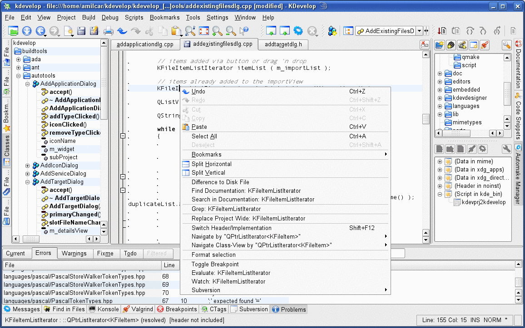
Task: Click the back navigation arrow icon
Action: (x=40, y=31)
